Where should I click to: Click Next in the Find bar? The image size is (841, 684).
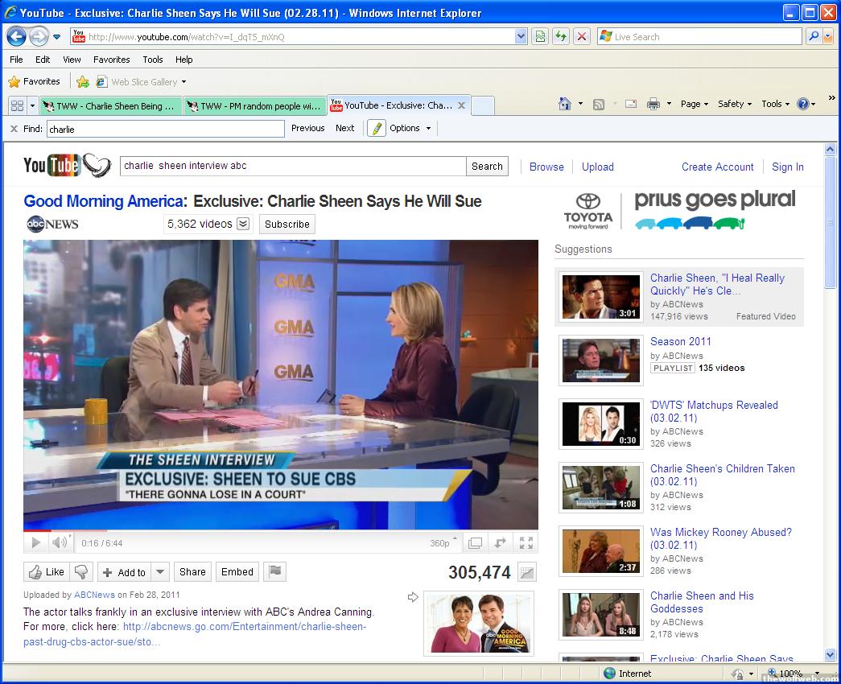345,128
